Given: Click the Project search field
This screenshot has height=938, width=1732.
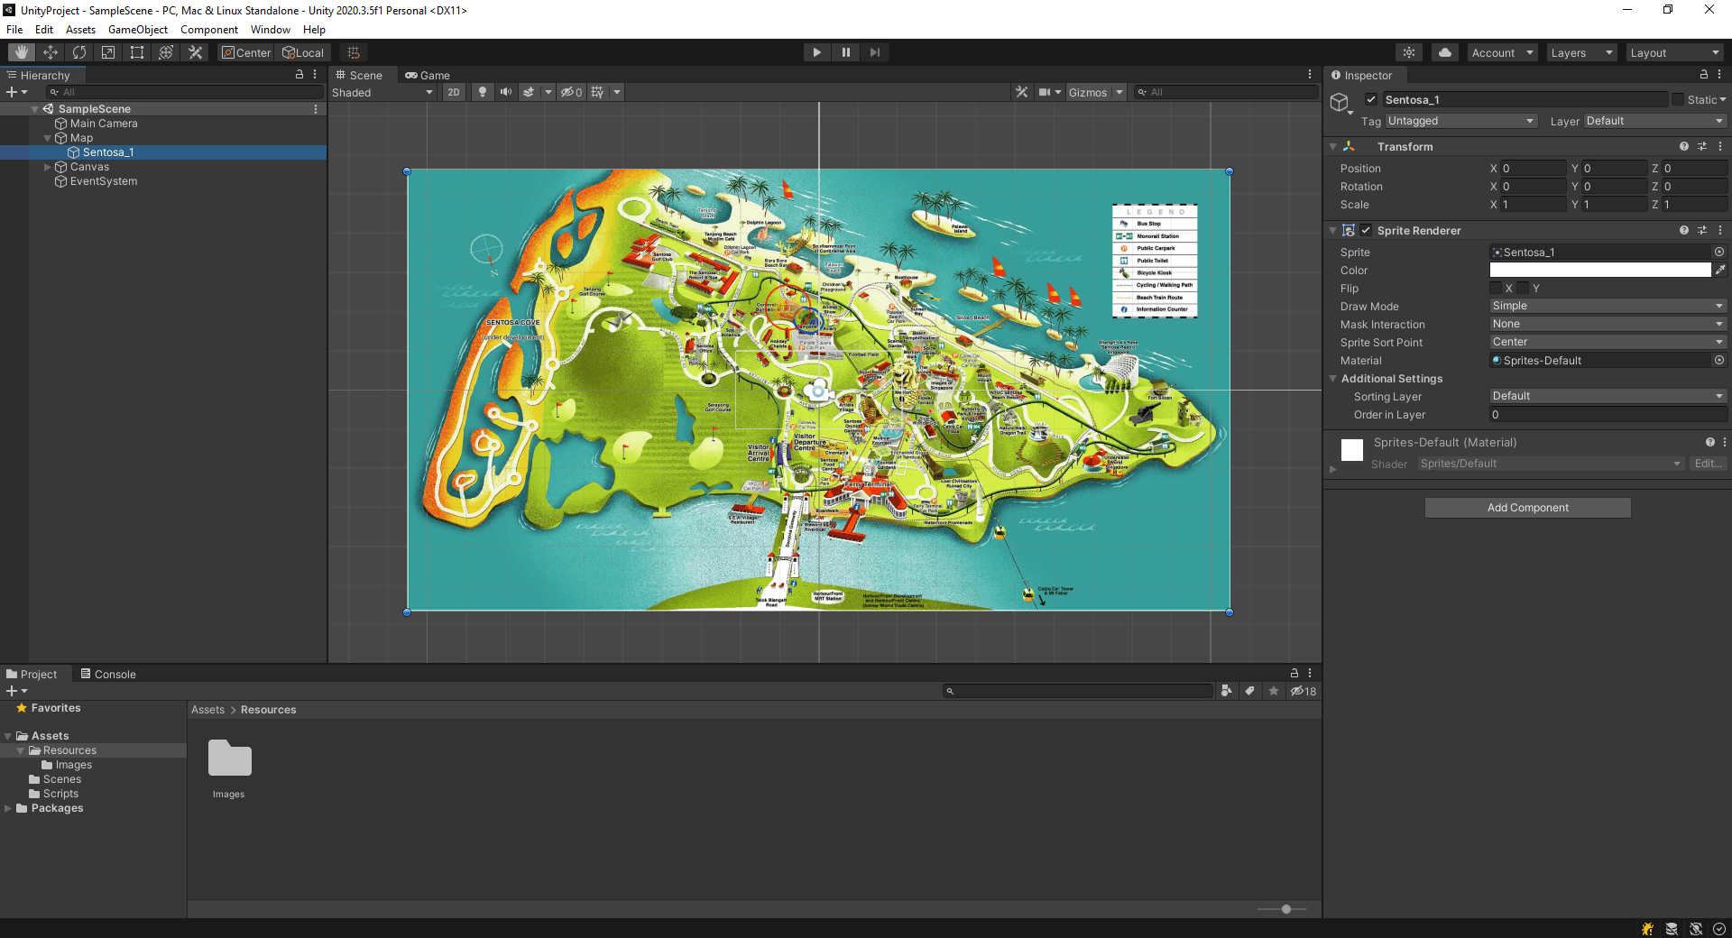Looking at the screenshot, I should 1078,691.
